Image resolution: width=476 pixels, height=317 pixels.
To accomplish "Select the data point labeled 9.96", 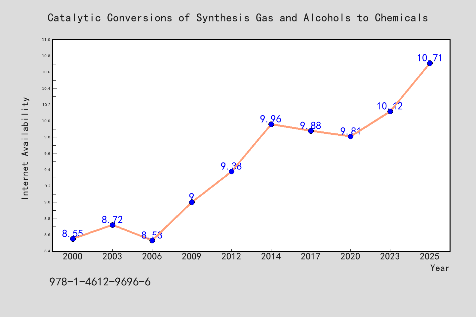I will 271,124.
